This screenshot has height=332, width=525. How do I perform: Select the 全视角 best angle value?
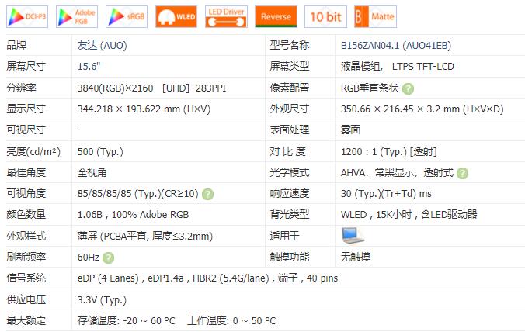92,172
